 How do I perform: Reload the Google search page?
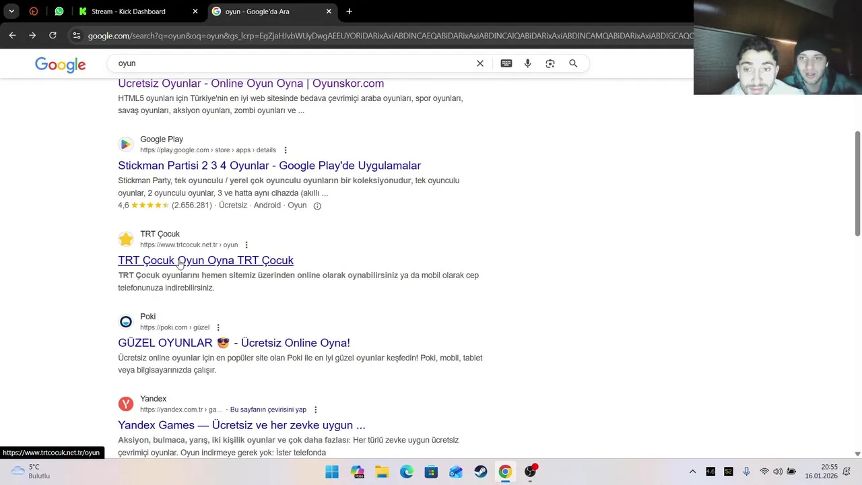click(53, 35)
